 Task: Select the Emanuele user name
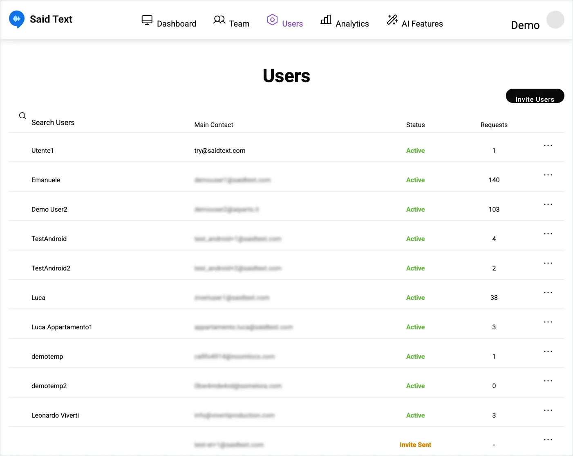46,180
